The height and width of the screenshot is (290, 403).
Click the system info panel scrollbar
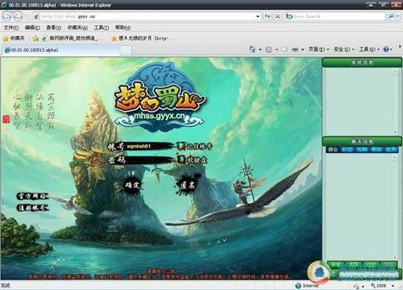395,102
